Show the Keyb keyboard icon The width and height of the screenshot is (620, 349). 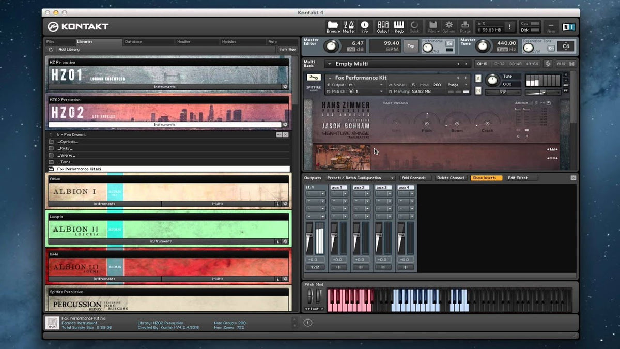(399, 25)
